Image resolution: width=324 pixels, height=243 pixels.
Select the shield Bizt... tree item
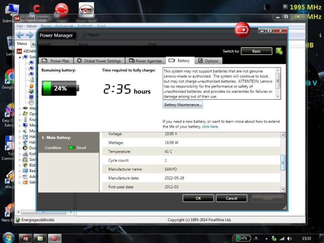click(x=29, y=165)
